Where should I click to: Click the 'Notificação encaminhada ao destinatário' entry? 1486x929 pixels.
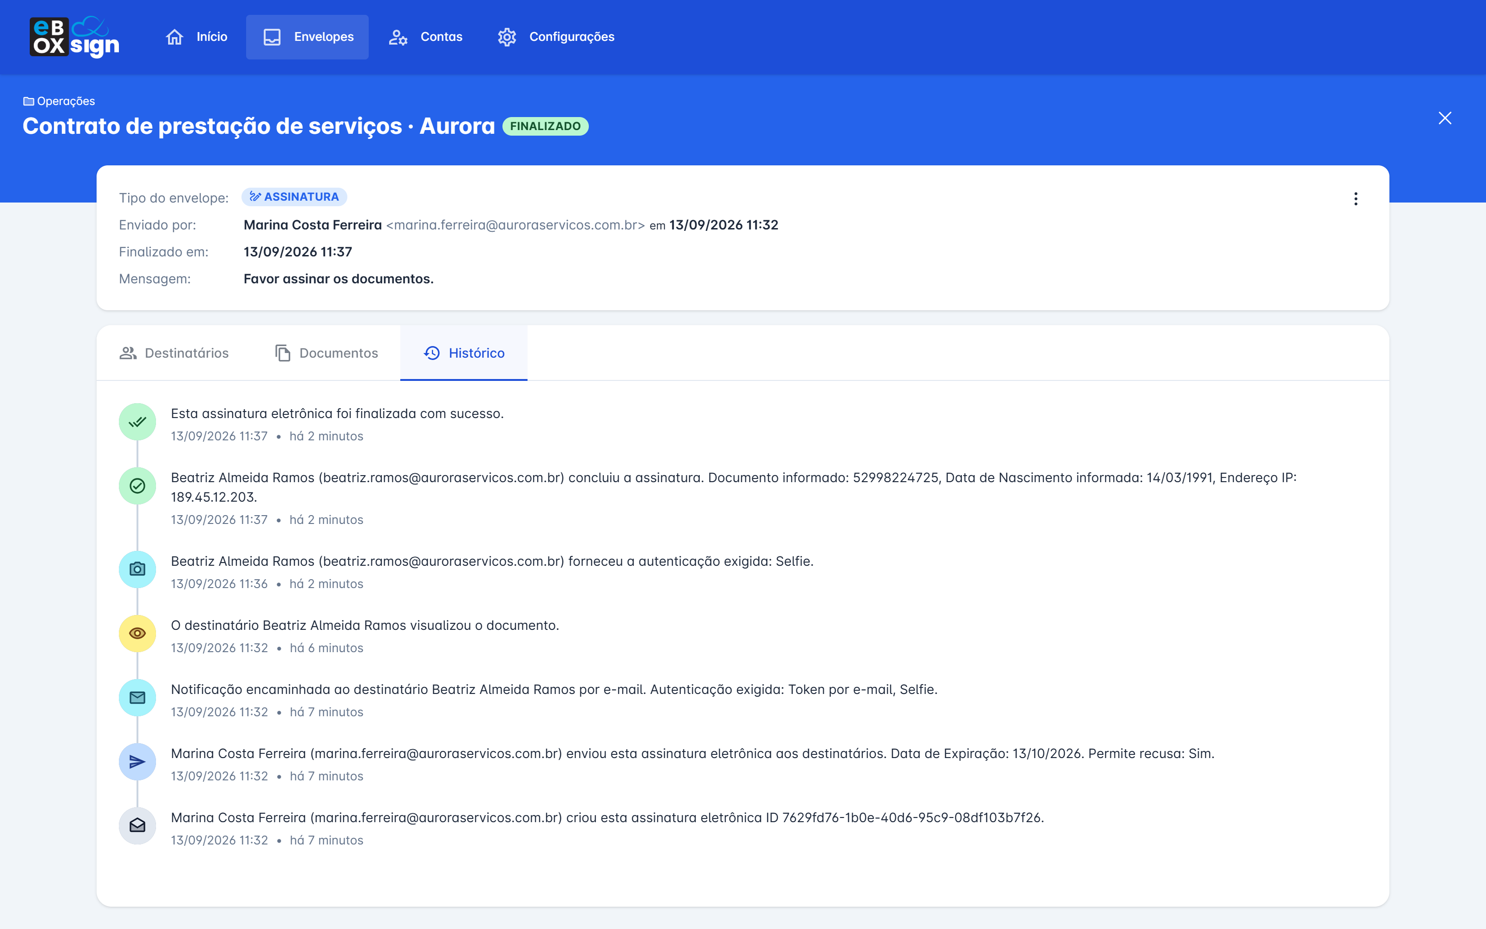[554, 689]
